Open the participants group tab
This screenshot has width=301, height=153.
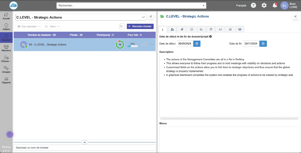tap(240, 29)
